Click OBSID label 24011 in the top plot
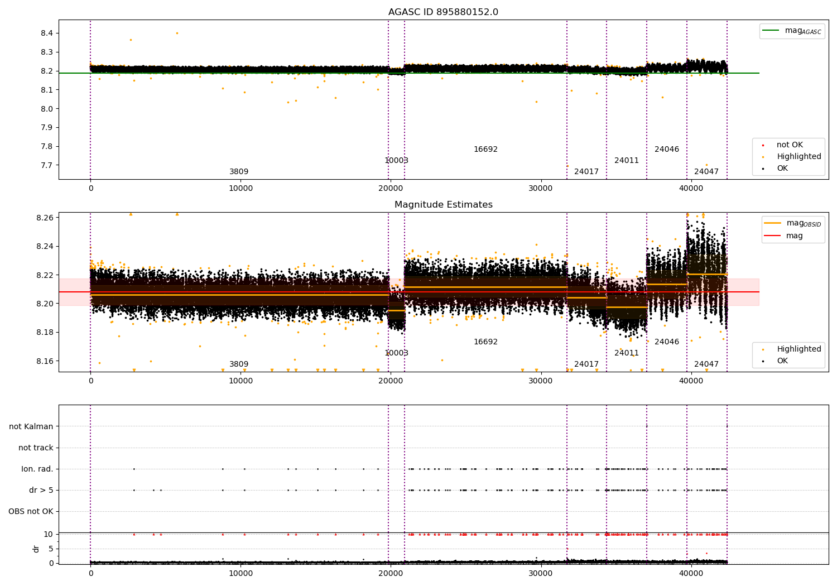The width and height of the screenshot is (837, 586). point(627,161)
